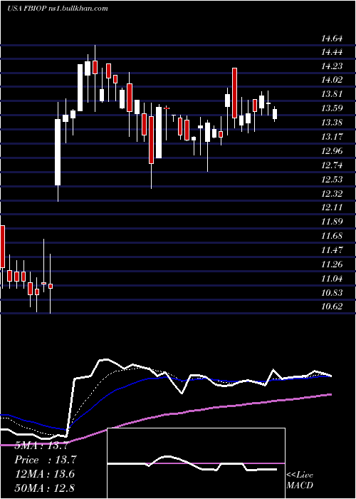Click the '<<Live MACD' label
Viewport: 356px width, 499px height.
[300, 480]
